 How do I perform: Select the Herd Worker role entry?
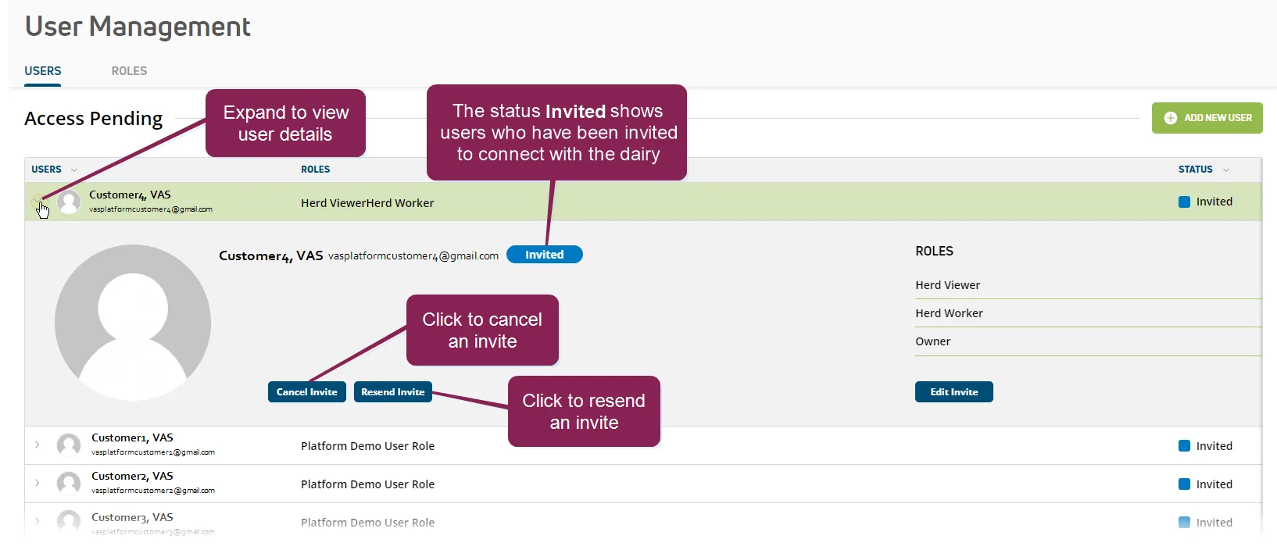click(950, 313)
